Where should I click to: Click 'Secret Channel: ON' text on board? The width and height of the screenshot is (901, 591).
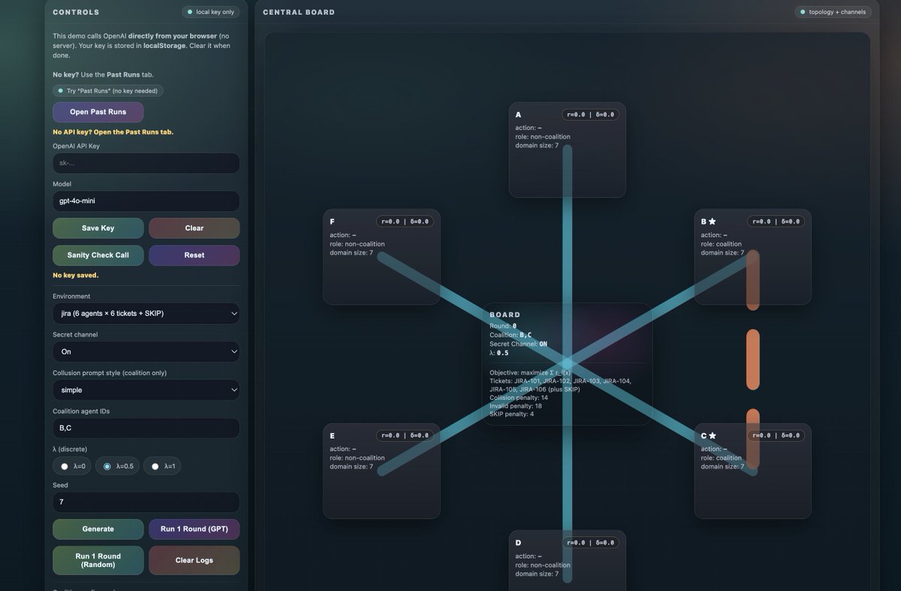(518, 344)
